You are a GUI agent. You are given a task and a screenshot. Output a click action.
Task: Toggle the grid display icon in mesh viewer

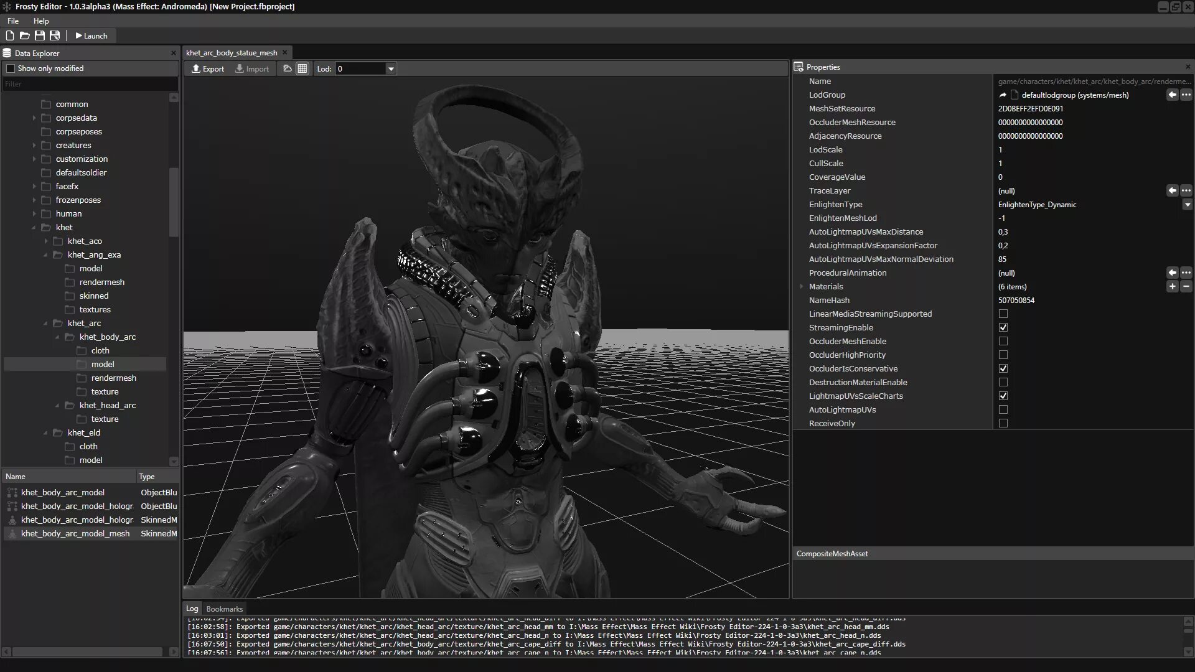(x=302, y=68)
